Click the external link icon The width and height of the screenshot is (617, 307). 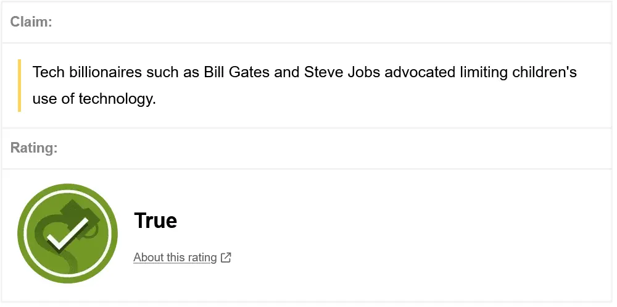[226, 258]
